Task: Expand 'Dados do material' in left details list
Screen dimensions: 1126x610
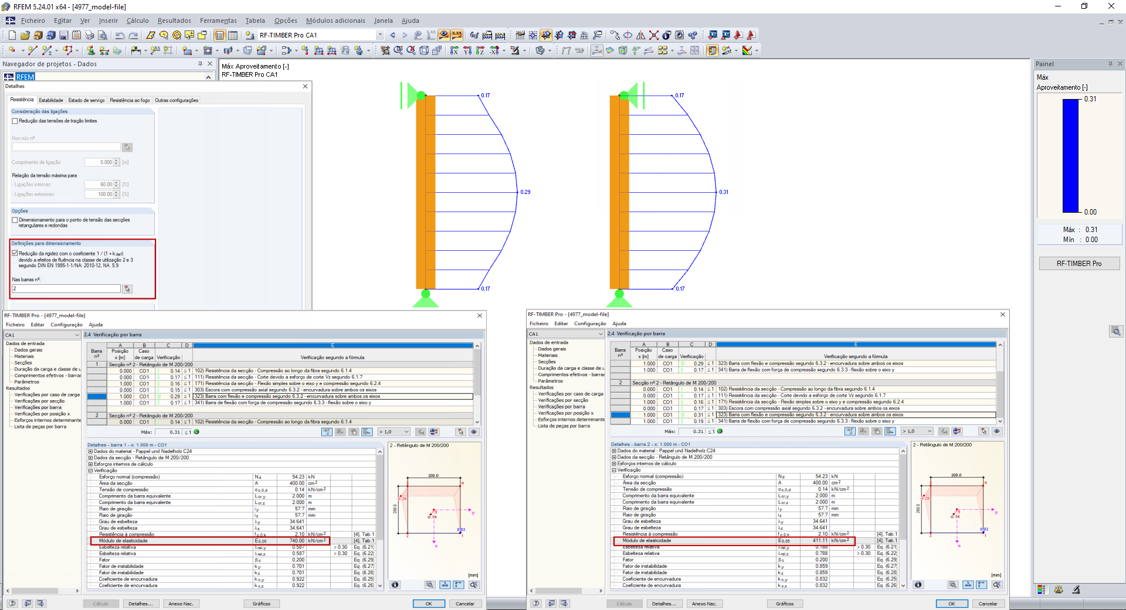Action: [91, 451]
